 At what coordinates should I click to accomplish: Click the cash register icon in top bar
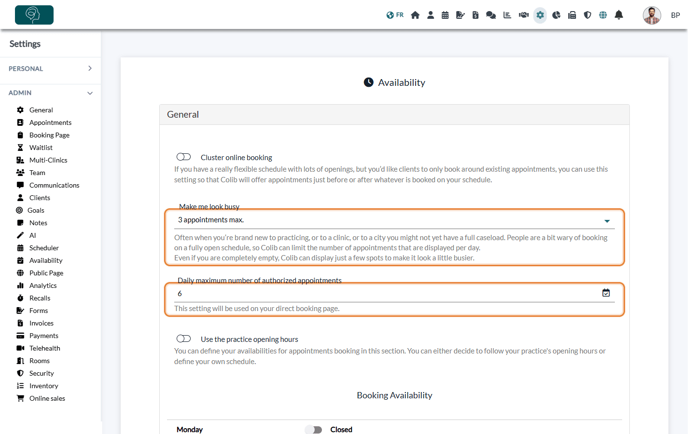pos(572,15)
